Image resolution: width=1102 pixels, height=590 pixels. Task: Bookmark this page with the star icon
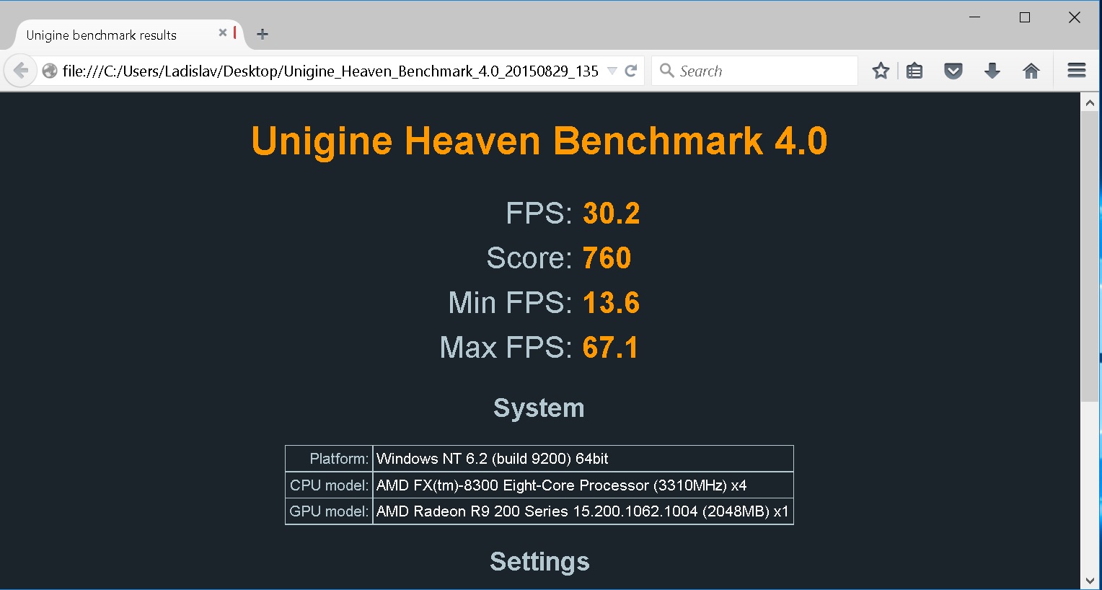(881, 71)
